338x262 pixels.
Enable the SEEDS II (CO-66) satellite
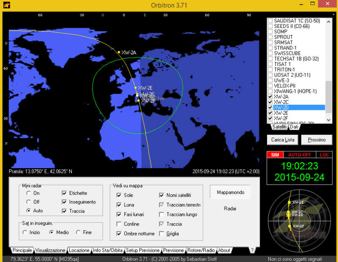(270, 26)
